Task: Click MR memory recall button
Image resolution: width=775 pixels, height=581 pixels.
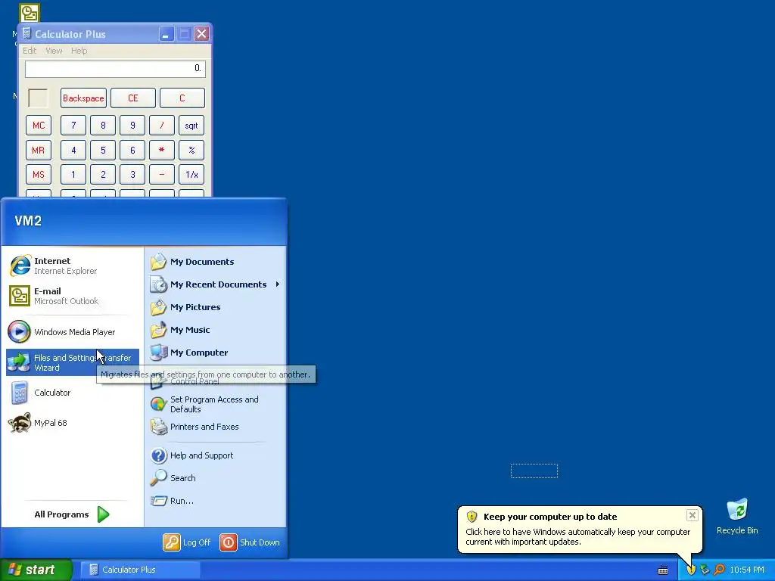Action: pos(39,151)
